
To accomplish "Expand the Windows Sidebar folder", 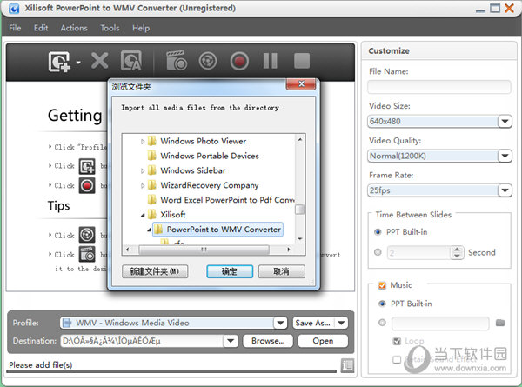I will pyautogui.click(x=143, y=170).
